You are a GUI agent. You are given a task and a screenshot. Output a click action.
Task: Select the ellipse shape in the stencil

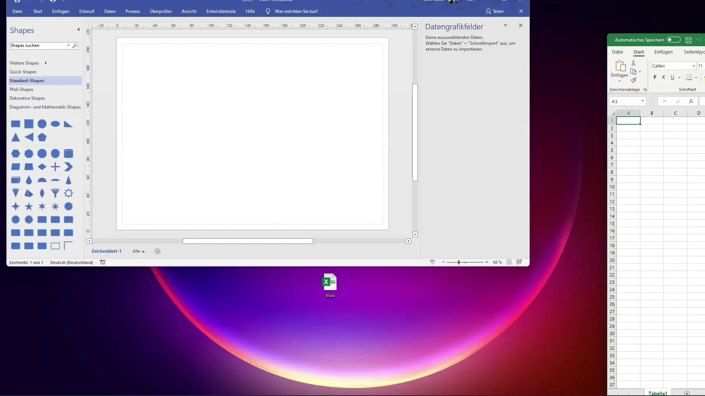(55, 124)
